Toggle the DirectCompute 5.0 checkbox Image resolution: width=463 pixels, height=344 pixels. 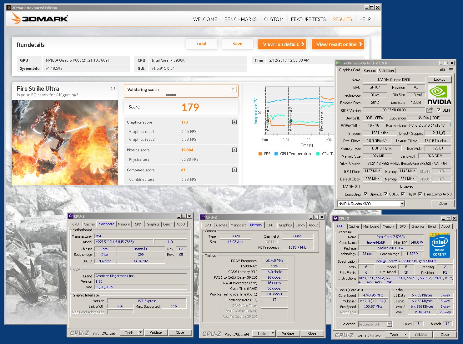pos(420,194)
